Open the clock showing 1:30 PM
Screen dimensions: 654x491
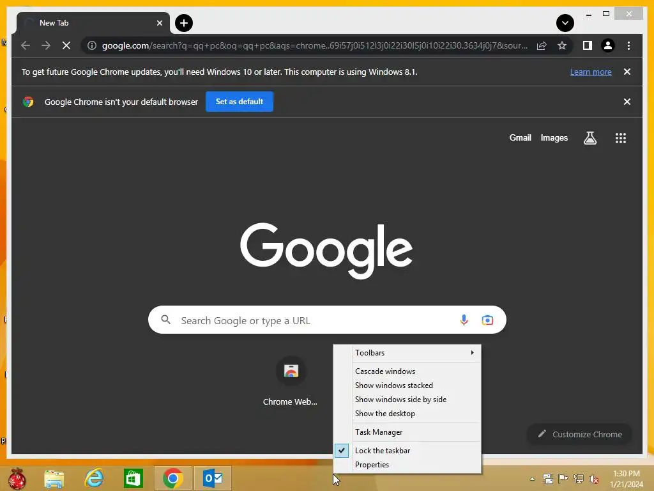pyautogui.click(x=626, y=479)
